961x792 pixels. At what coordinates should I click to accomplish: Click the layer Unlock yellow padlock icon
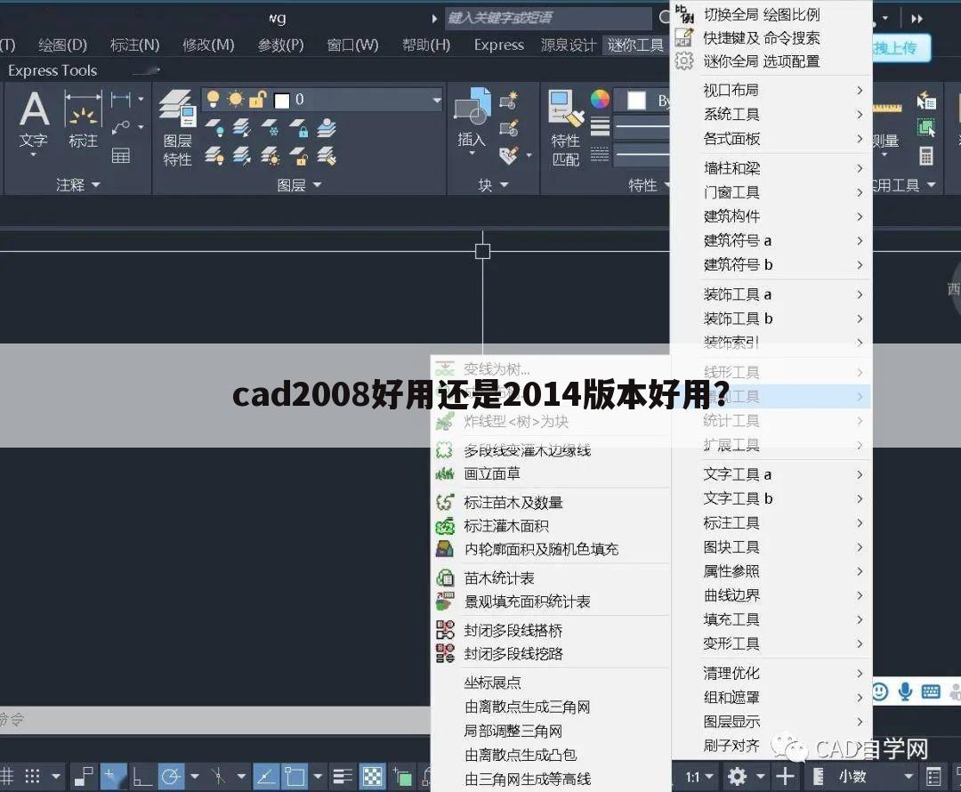[299, 156]
